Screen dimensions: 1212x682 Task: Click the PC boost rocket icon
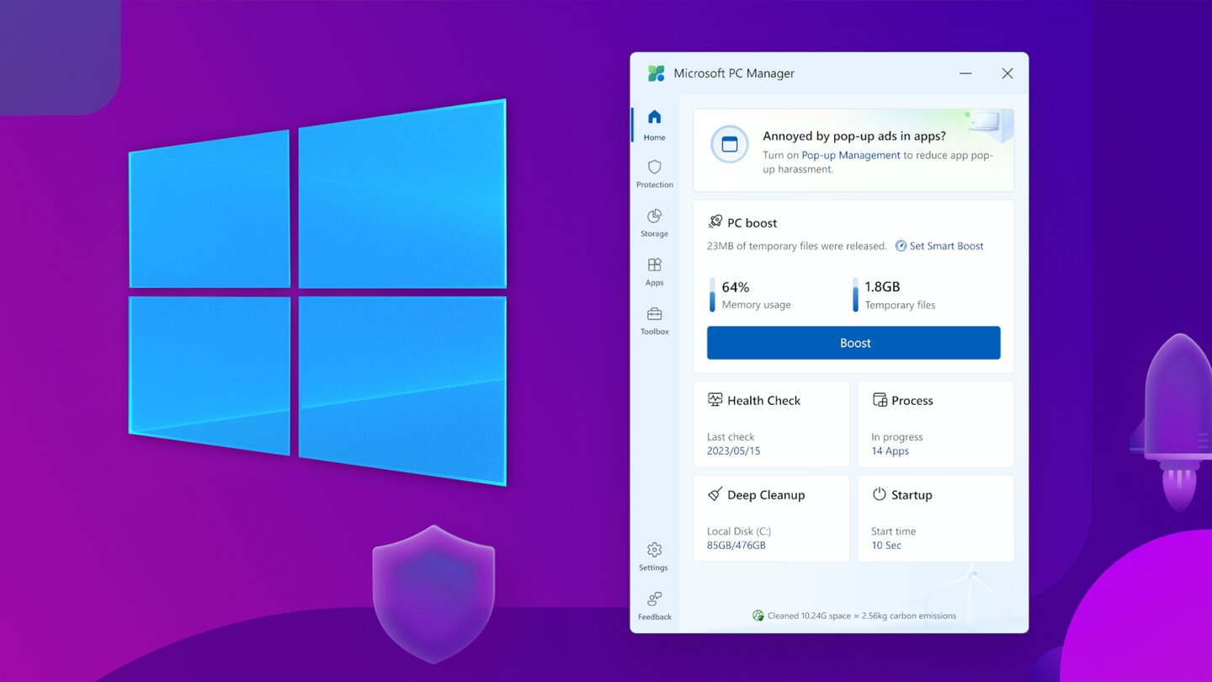[x=715, y=221]
